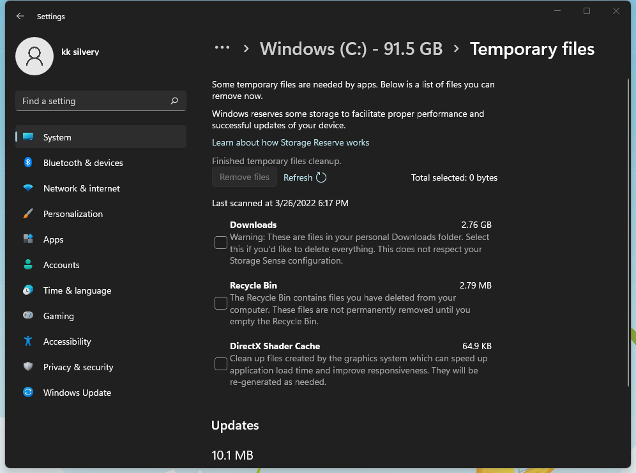The height and width of the screenshot is (473, 636).
Task: Click the Windows Update sync icon
Action: [x=28, y=393]
